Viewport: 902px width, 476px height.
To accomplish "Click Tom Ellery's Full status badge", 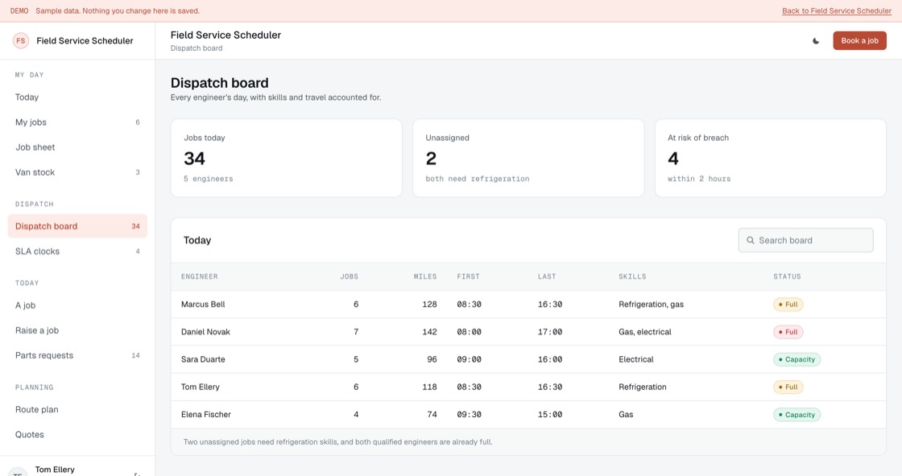I will (788, 387).
